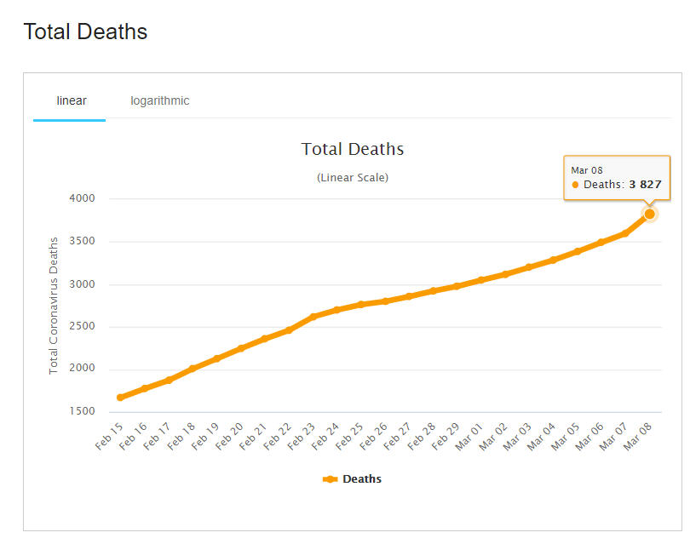The height and width of the screenshot is (544, 690).
Task: Click the Total Deaths page heading
Action: point(85,31)
